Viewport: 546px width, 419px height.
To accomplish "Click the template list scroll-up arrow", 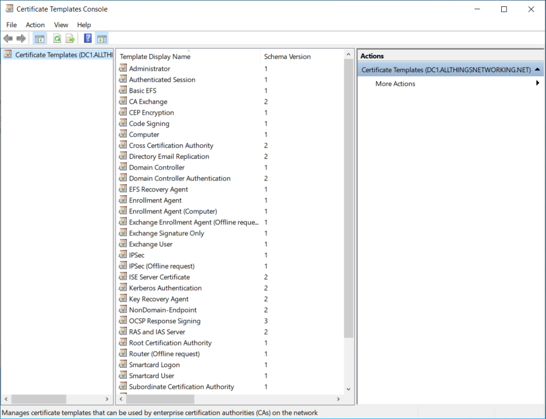I will coord(348,54).
